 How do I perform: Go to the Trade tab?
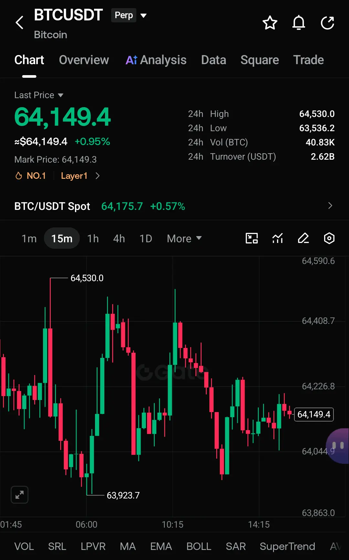309,60
